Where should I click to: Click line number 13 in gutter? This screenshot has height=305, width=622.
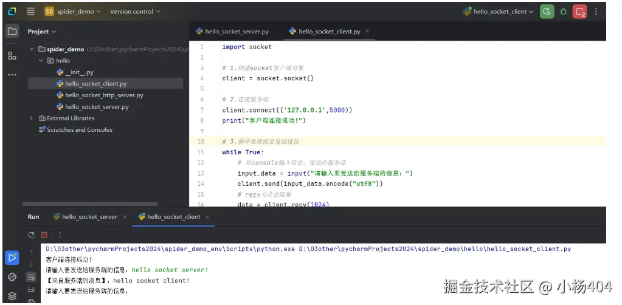click(x=200, y=173)
